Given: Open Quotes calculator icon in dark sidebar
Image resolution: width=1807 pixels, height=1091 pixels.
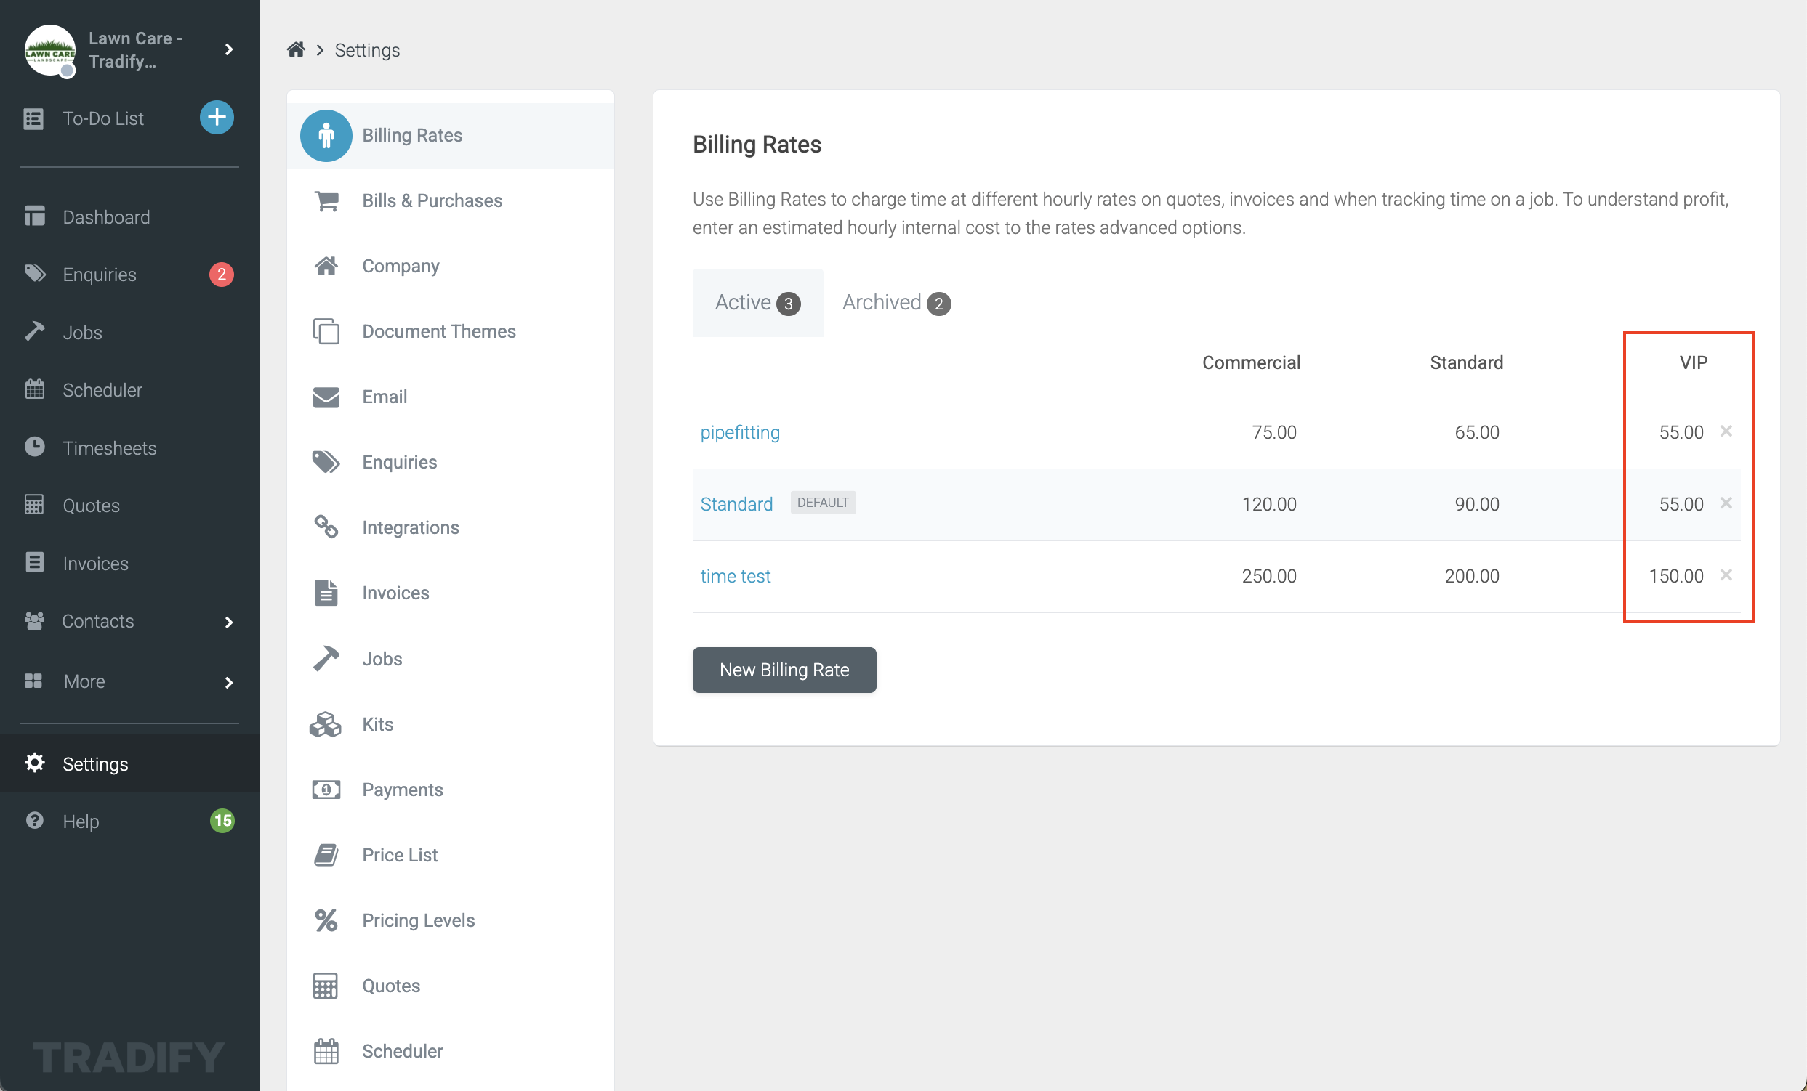Looking at the screenshot, I should [34, 505].
